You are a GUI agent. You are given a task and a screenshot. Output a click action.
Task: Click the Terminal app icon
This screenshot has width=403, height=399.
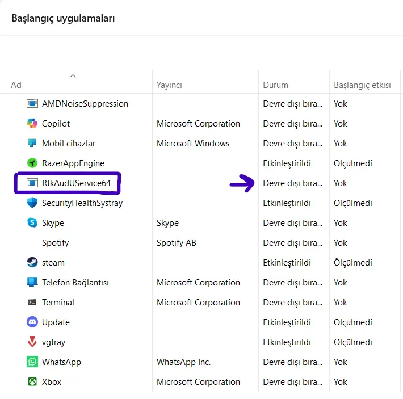pos(32,302)
